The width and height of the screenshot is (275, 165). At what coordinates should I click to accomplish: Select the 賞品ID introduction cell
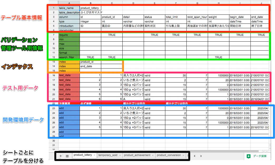click(112, 26)
